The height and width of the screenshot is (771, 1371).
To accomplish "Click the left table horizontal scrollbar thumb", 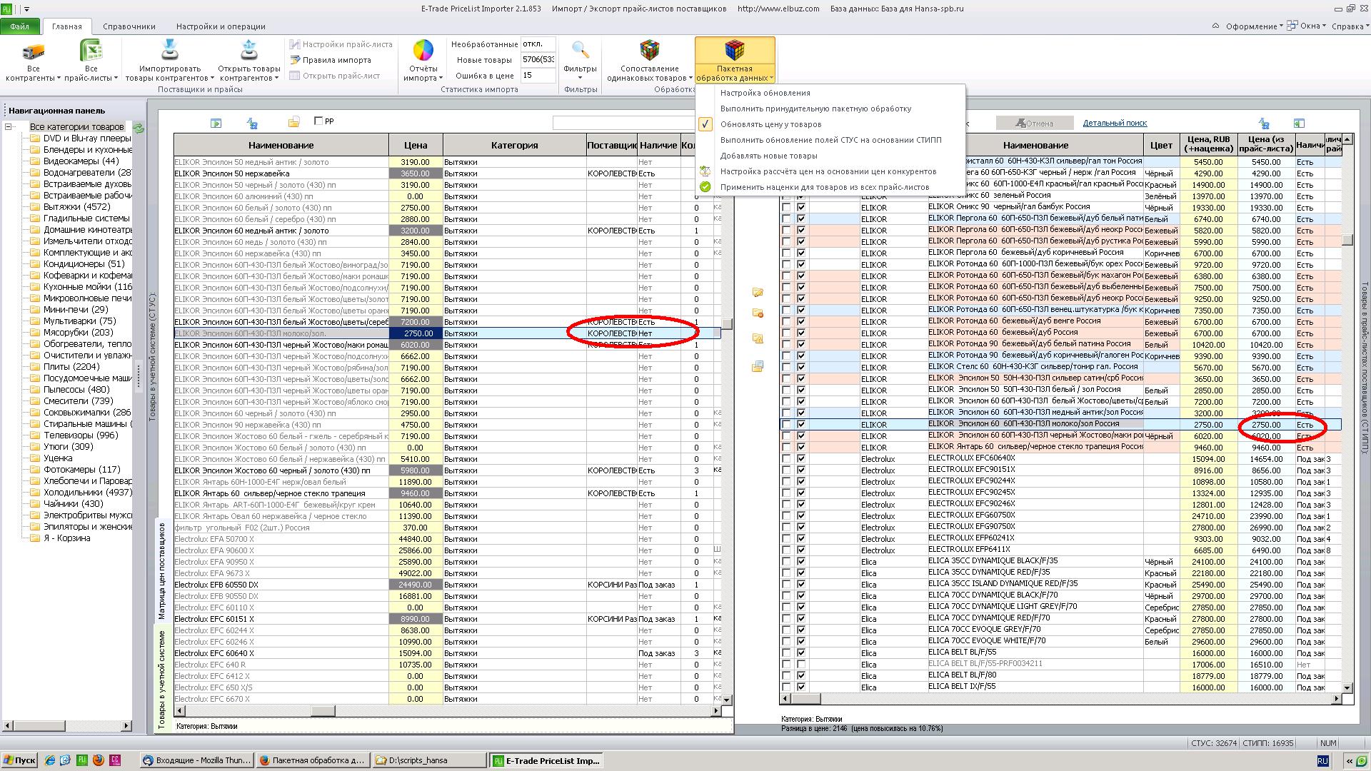I will [323, 711].
